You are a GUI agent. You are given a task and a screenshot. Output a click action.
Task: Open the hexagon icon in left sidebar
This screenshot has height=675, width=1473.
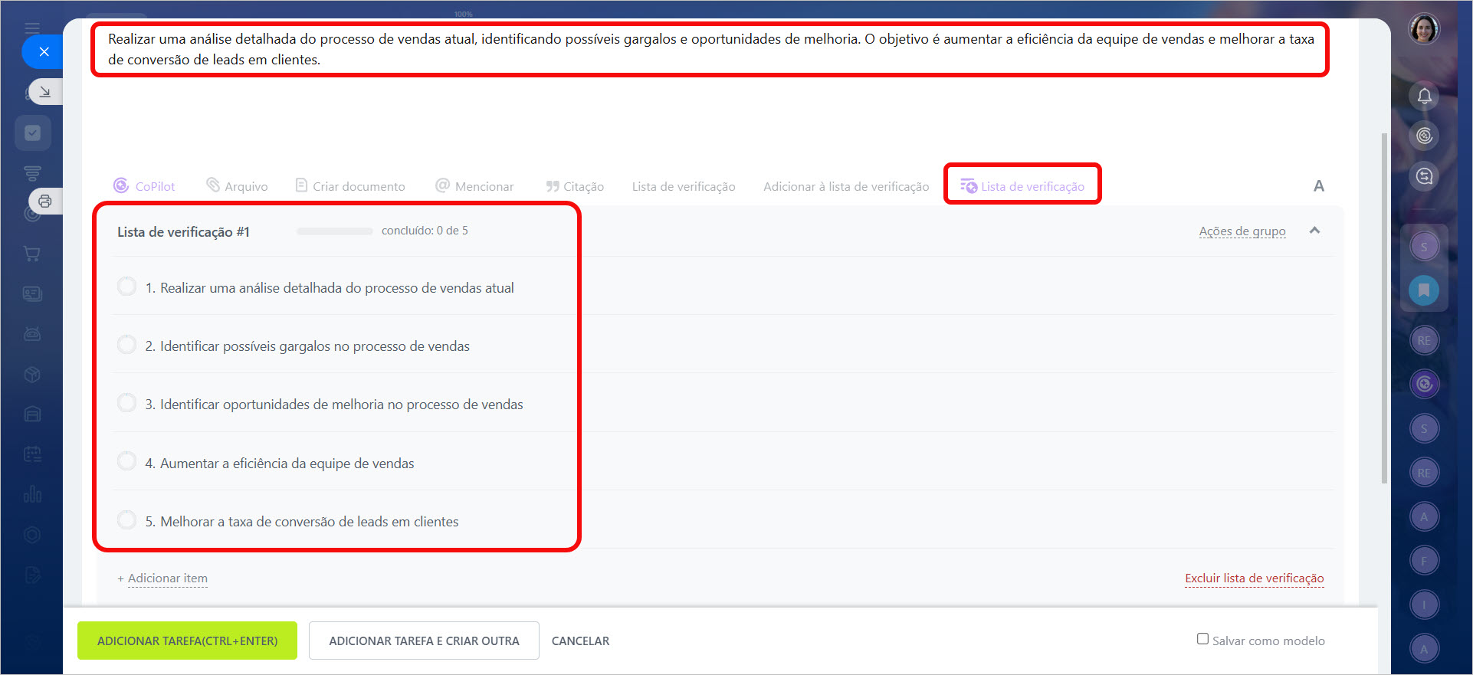[32, 534]
